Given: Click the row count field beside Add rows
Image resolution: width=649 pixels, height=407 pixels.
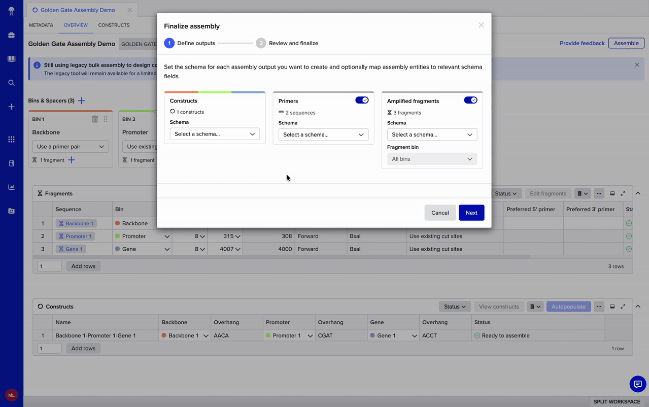Looking at the screenshot, I should pyautogui.click(x=49, y=265).
